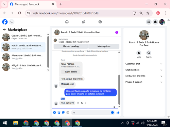Navigate back in the browser
Viewport: 170px width, 127px height.
(4, 13)
